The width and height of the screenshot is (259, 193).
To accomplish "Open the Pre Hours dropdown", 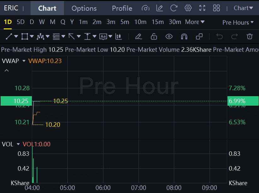I will click(x=238, y=22).
